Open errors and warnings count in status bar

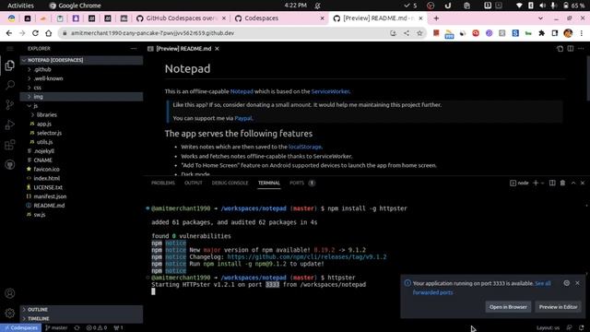[97, 328]
